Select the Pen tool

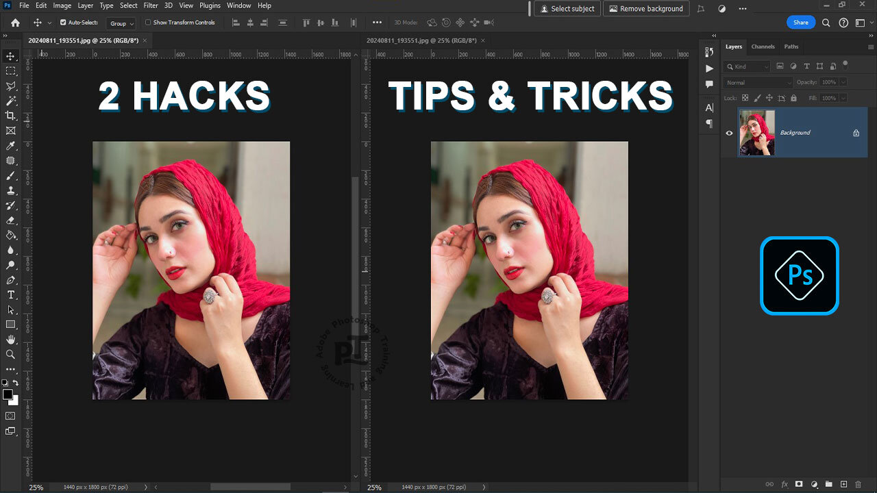click(10, 280)
